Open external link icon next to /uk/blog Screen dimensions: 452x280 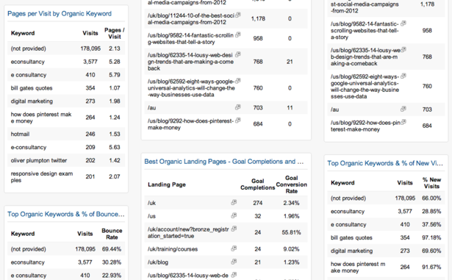(234, 262)
